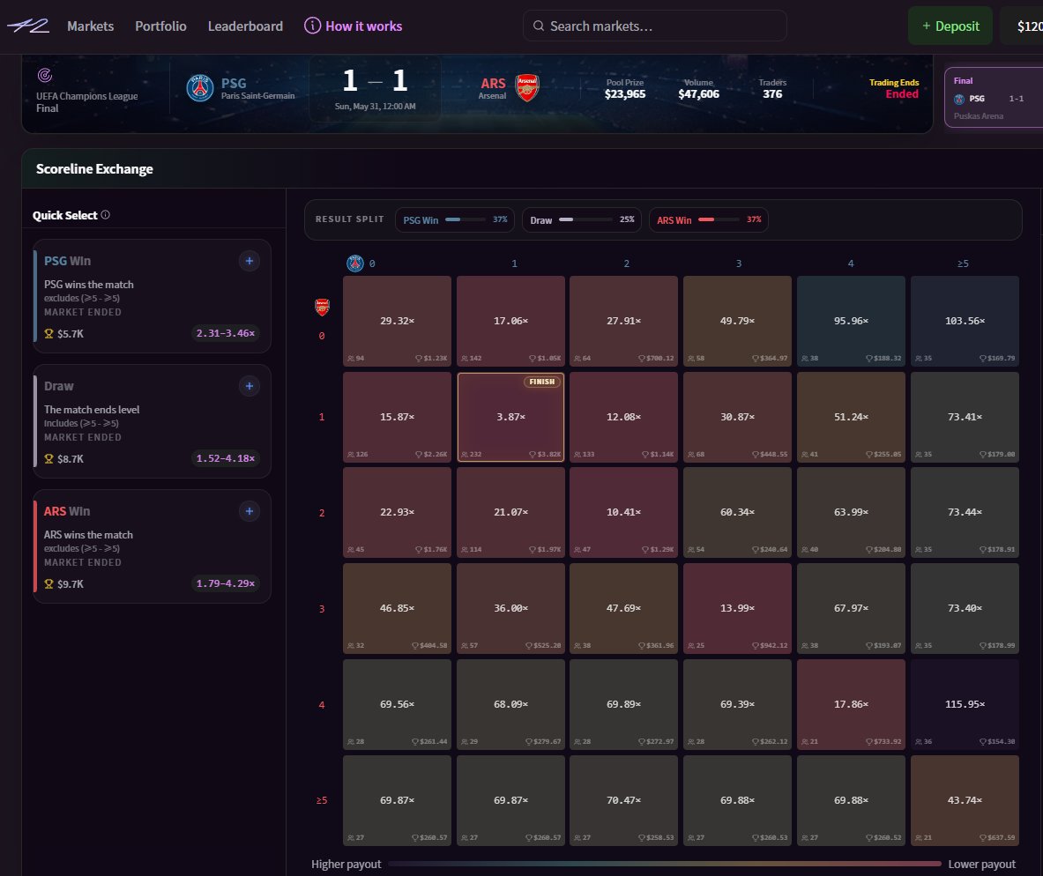1043x876 pixels.
Task: Select the 70.47× scoreline cell
Action: coord(624,800)
